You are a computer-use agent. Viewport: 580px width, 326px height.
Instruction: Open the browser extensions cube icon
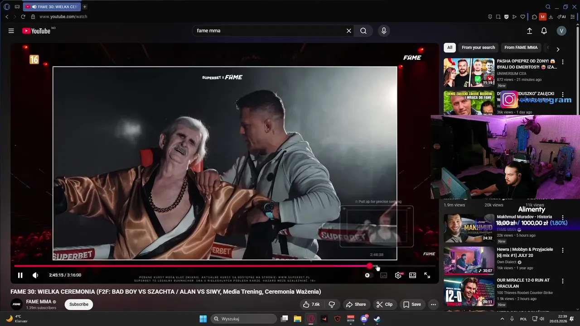pos(534,17)
